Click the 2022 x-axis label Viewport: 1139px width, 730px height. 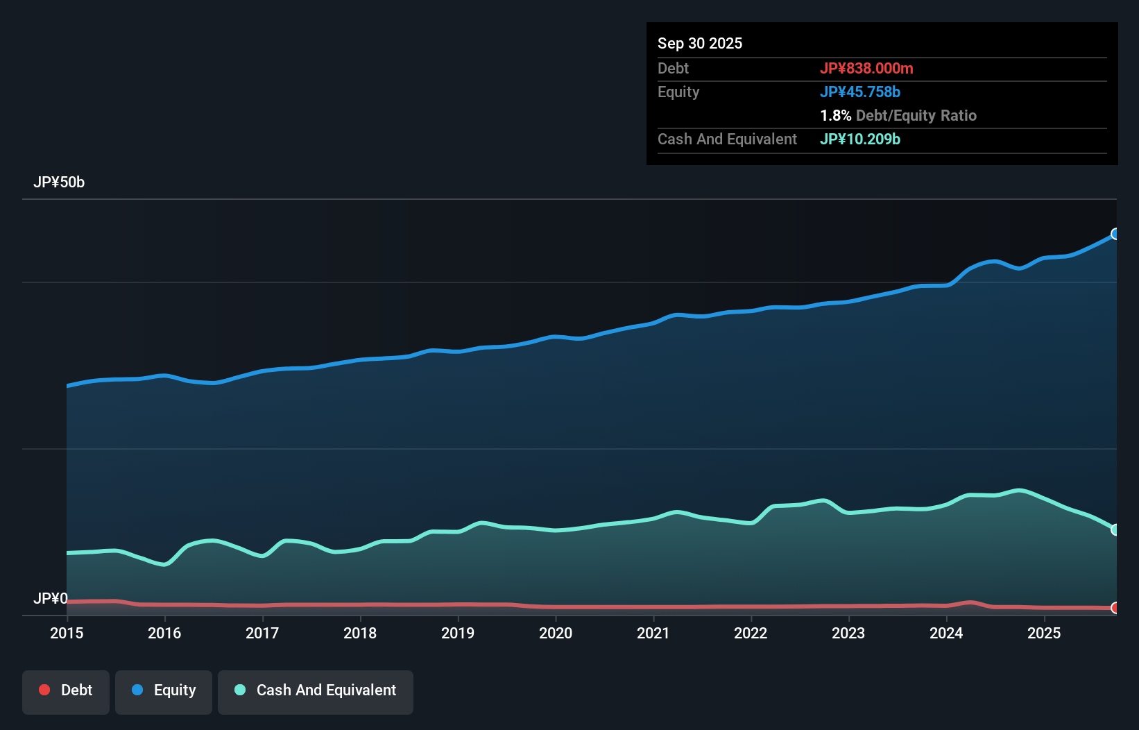coord(751,633)
